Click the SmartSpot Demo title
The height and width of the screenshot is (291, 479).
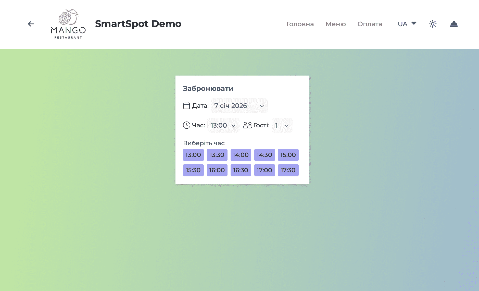(138, 23)
